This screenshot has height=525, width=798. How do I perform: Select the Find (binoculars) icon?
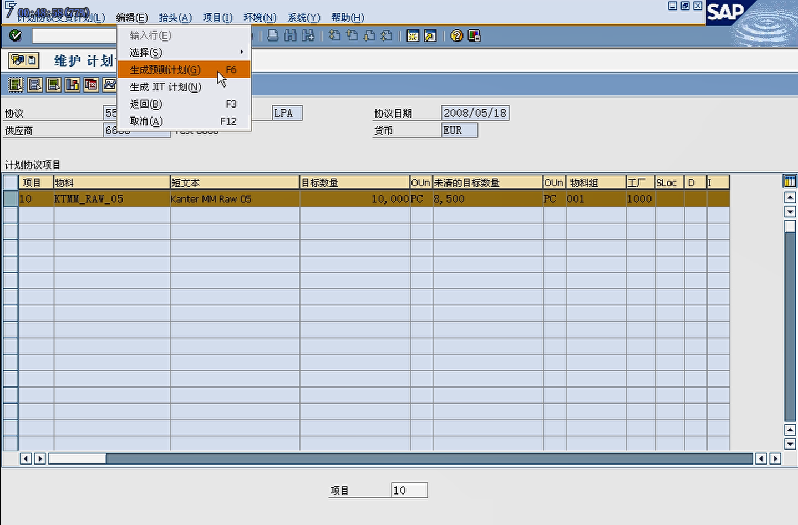point(290,35)
